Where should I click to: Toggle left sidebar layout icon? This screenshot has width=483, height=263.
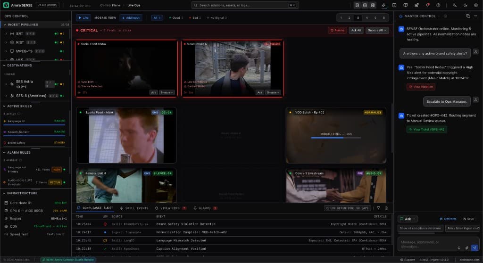[357, 5]
